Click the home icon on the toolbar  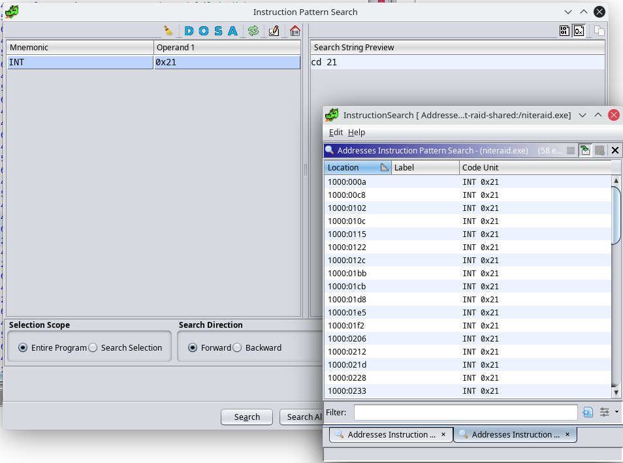tap(294, 30)
